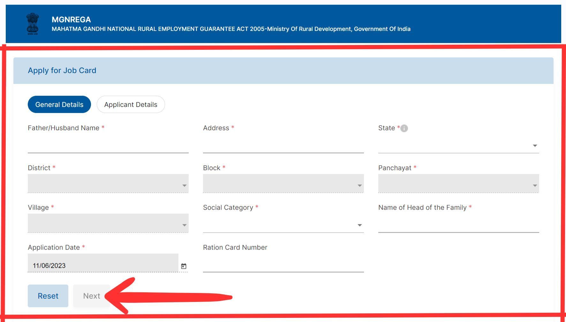Image resolution: width=566 pixels, height=322 pixels.
Task: Click the Ration Card Number field
Action: pyautogui.click(x=283, y=265)
